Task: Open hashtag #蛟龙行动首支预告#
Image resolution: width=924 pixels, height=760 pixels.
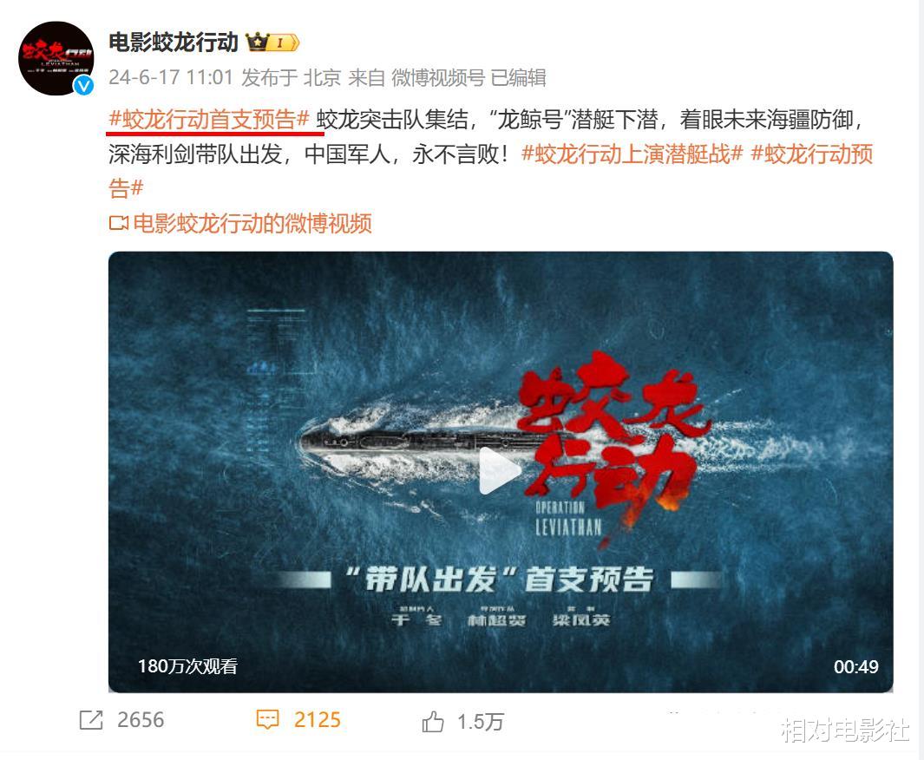Action: pos(209,120)
